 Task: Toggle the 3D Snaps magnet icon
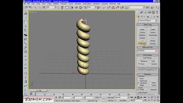(x=109, y=8)
